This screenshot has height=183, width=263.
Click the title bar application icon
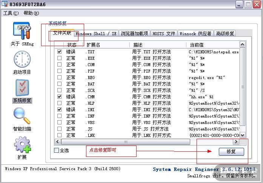[x=5, y=4]
